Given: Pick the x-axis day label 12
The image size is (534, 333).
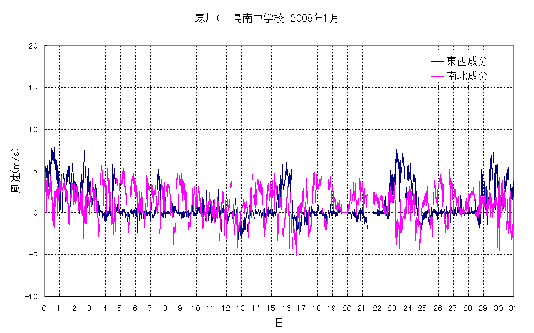Looking at the screenshot, I should pos(226,308).
